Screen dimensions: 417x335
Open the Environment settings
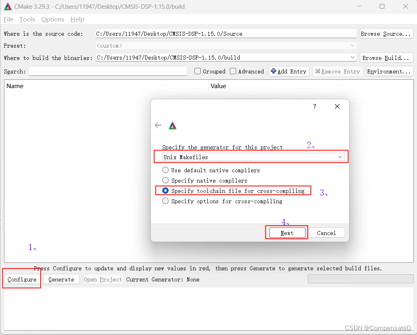click(389, 71)
